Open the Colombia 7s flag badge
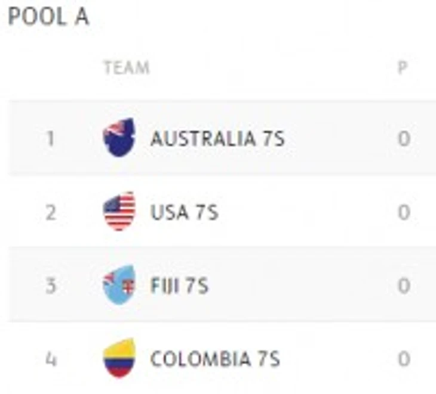Screen dimensions: 436x394 119,358
